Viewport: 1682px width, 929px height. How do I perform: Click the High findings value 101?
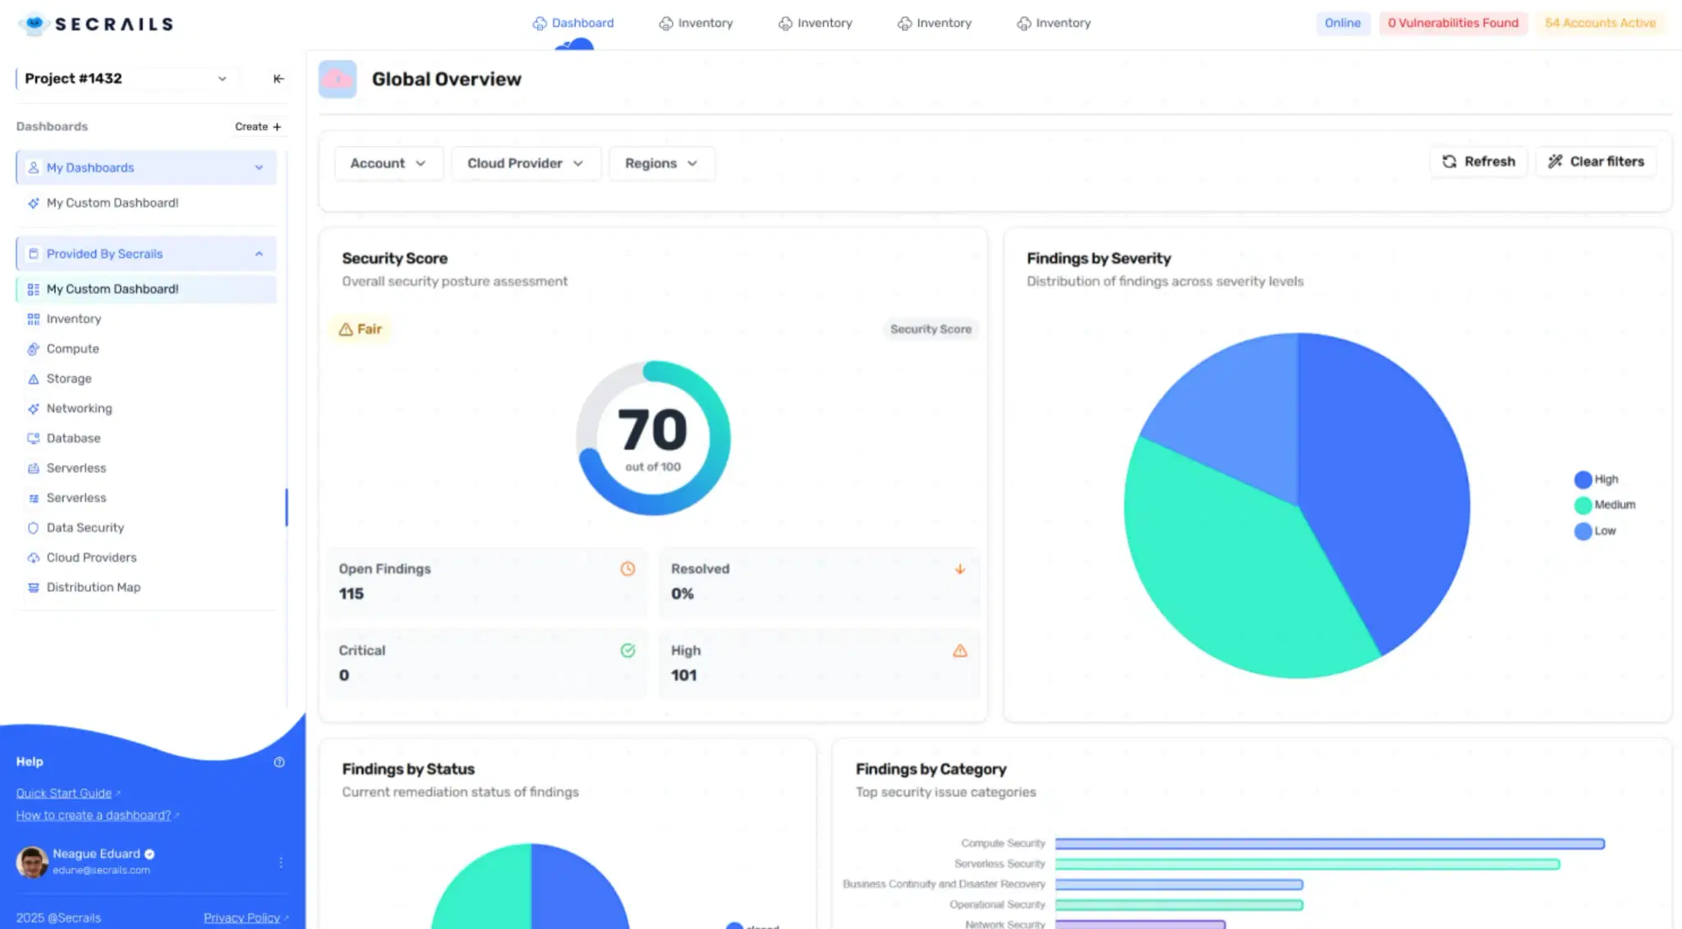[684, 676]
